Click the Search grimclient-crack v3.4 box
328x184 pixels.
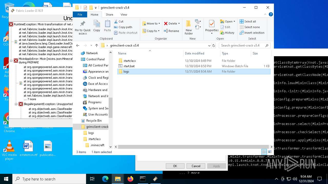point(244,45)
